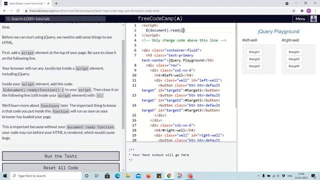The width and height of the screenshot is (320, 180).
Task: Click the #target4 preview button
Action: [x=294, y=52]
